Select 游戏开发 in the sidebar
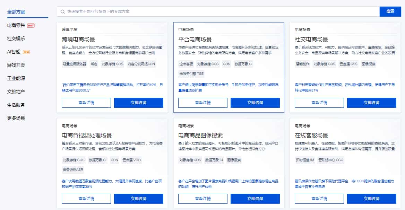Viewport: 405px width, 210px height. coord(16,65)
